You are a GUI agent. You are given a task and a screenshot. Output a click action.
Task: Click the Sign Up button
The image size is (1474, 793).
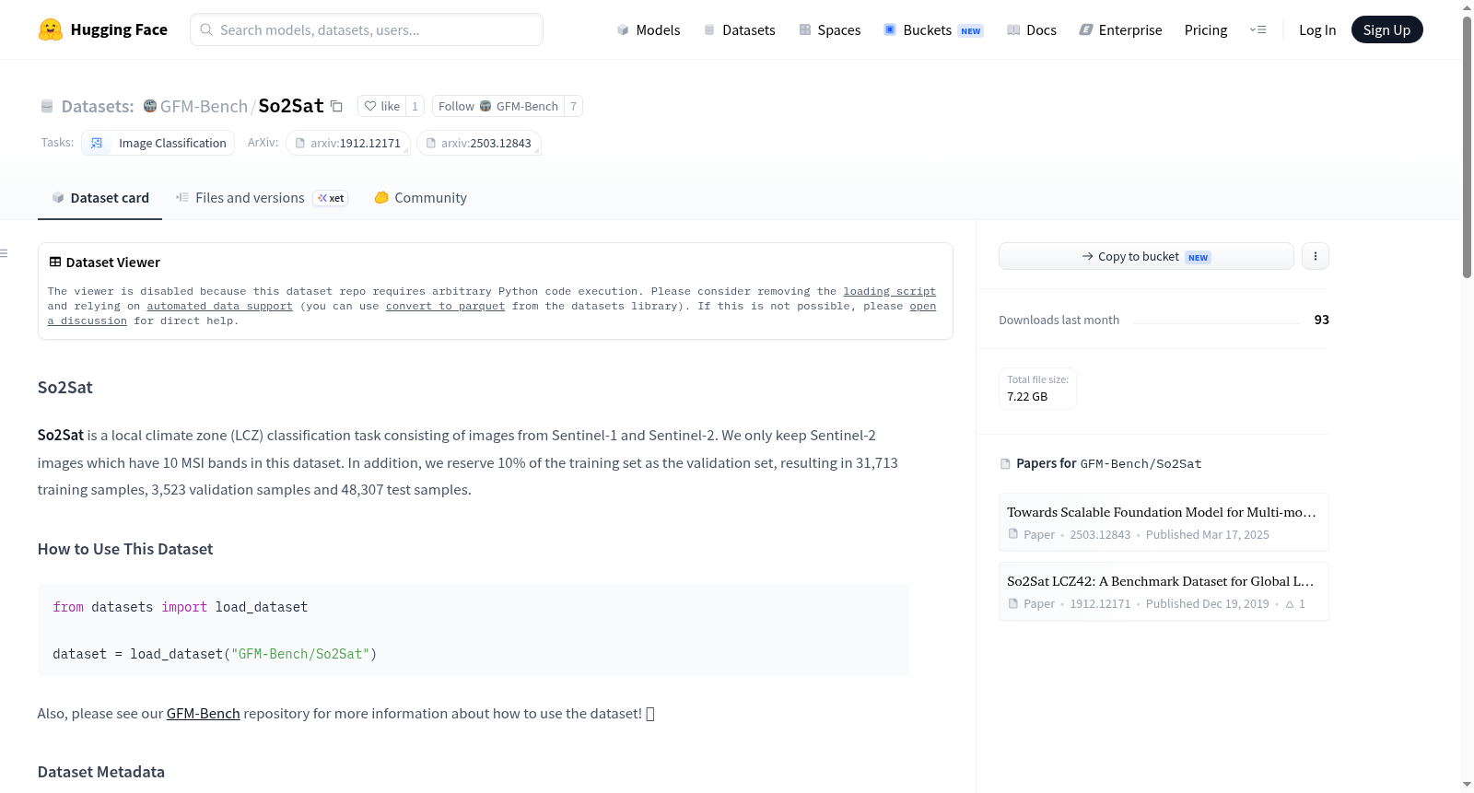tap(1386, 30)
